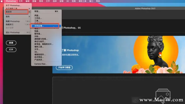Viewport: 185px width, 104px height.
Task: Choose 隐藏其它 from the menu
Action: pos(18,24)
